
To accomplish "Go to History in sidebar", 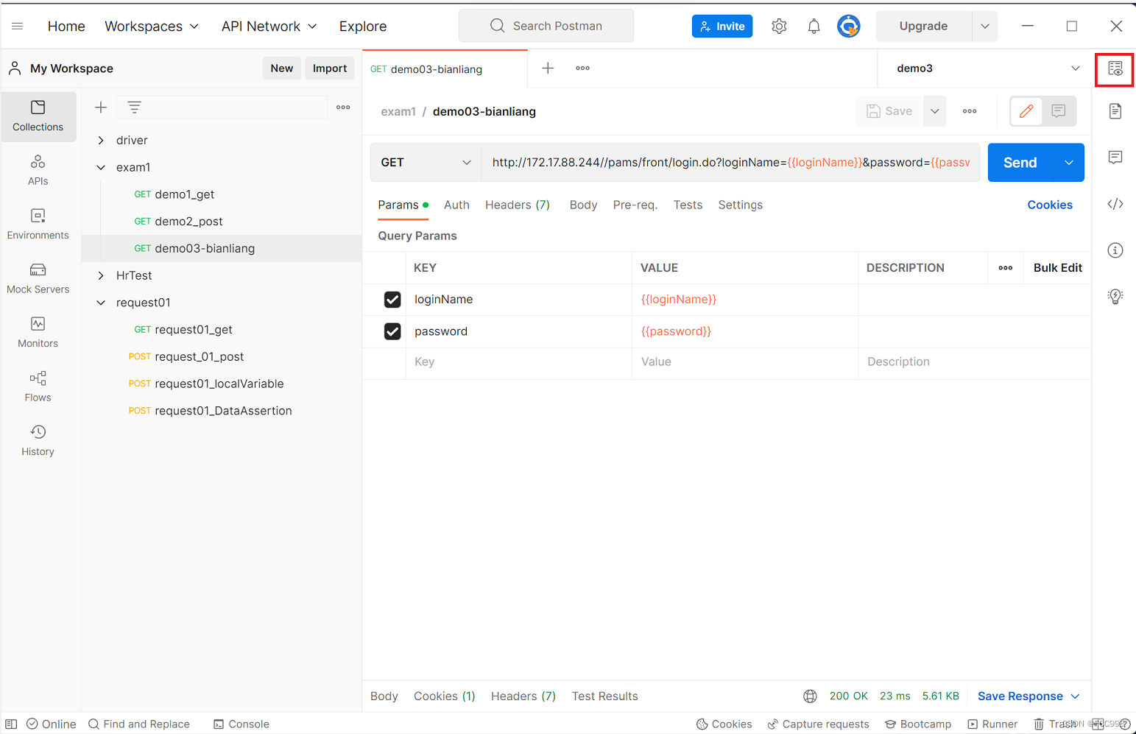I will [38, 441].
